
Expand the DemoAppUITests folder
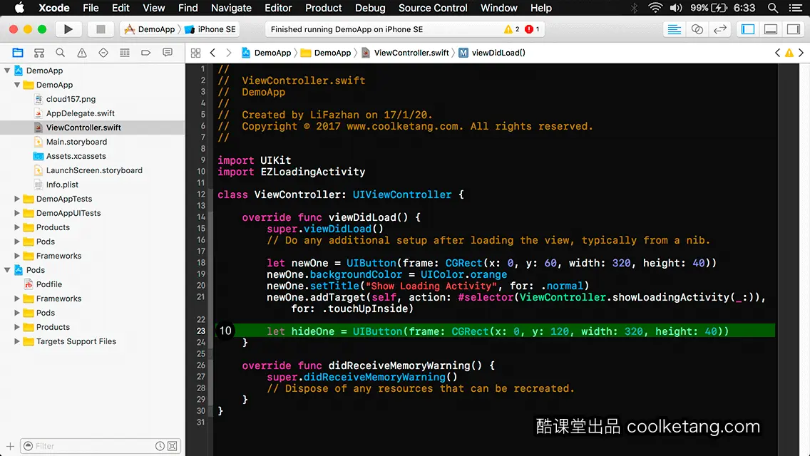[17, 213]
